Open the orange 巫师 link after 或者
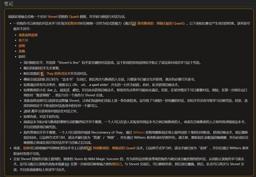256x177 pixels. point(26,148)
